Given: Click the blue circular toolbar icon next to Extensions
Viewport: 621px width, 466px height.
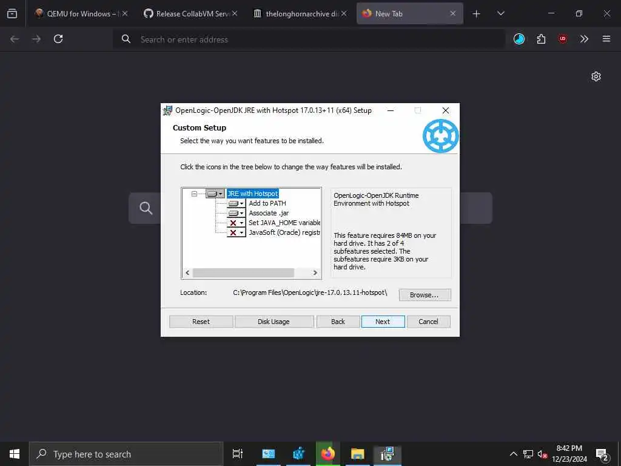Looking at the screenshot, I should [519, 39].
